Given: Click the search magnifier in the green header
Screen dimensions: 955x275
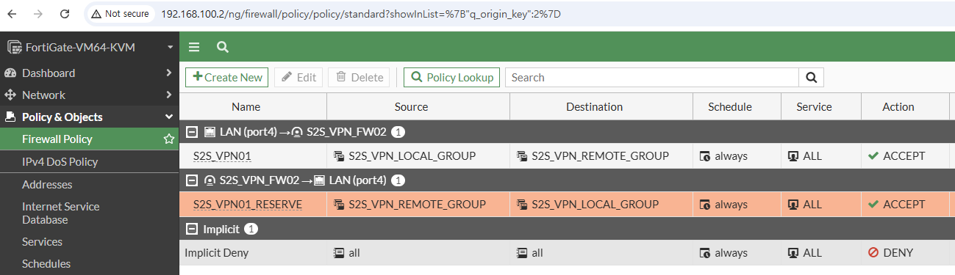Looking at the screenshot, I should (x=222, y=48).
